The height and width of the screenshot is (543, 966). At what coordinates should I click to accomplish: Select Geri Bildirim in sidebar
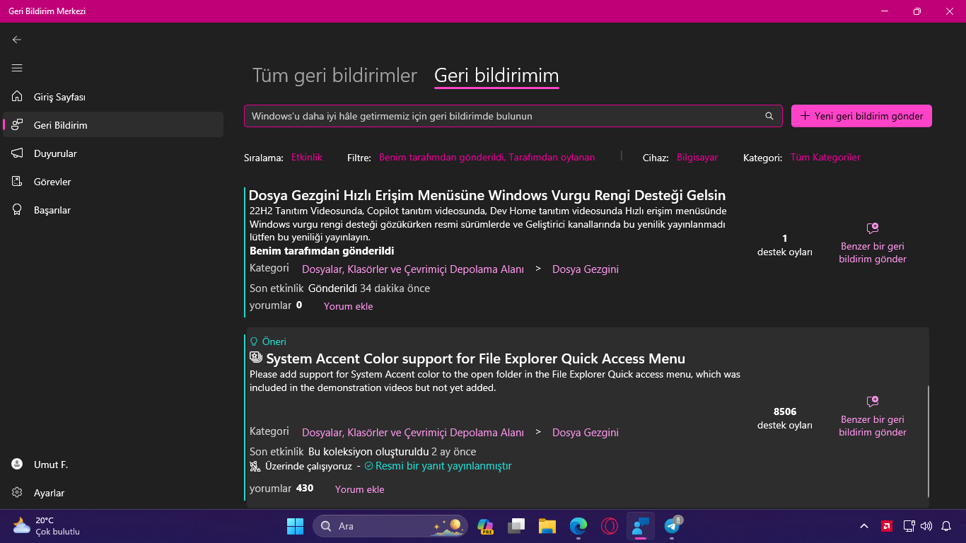113,125
